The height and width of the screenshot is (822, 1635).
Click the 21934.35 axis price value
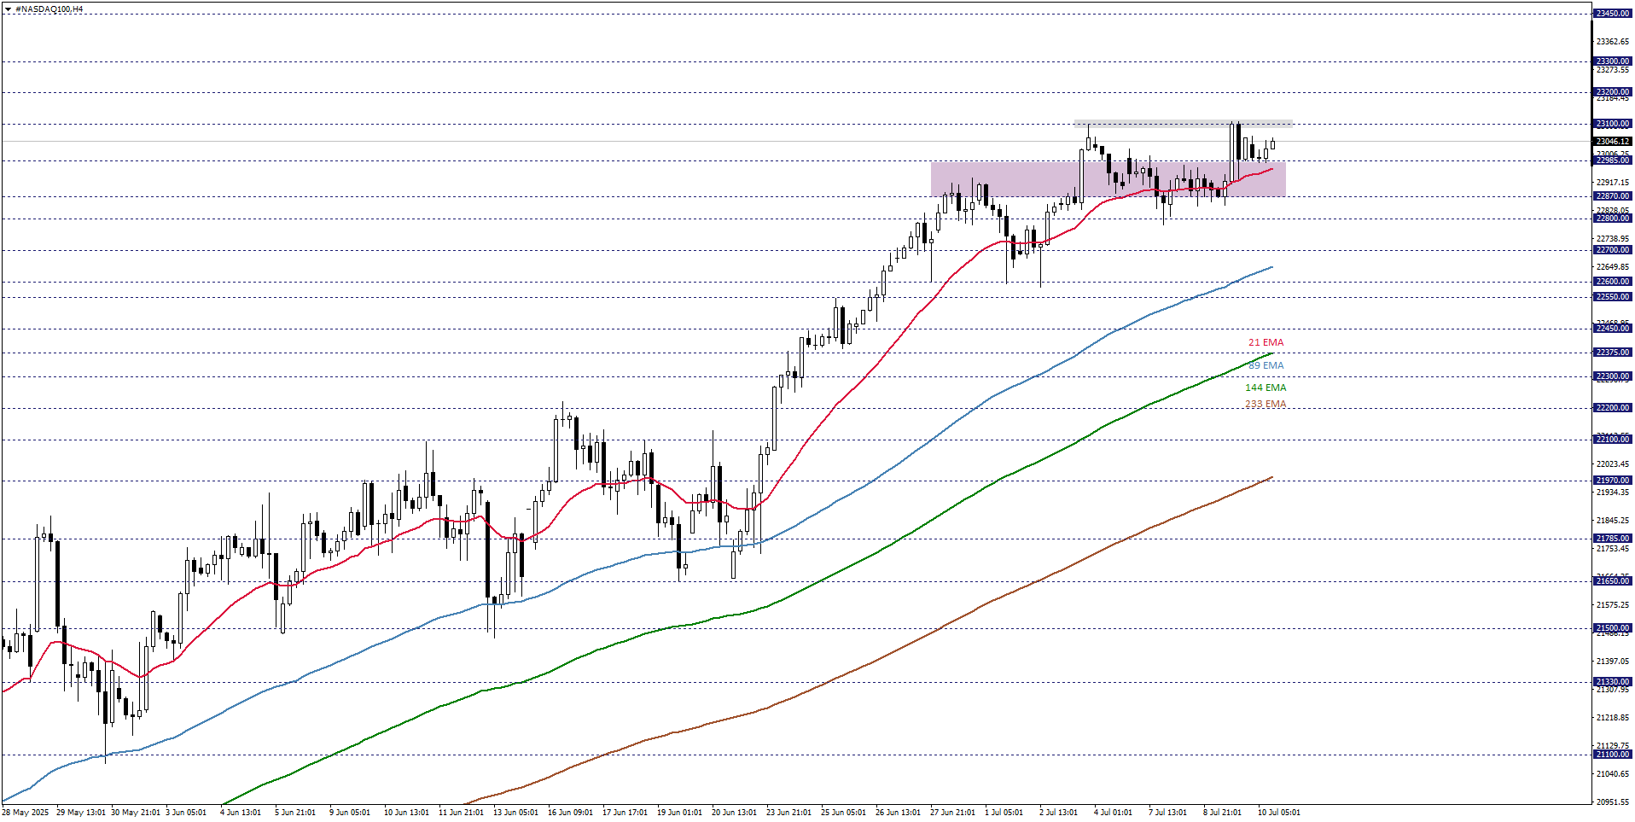[x=1613, y=493]
